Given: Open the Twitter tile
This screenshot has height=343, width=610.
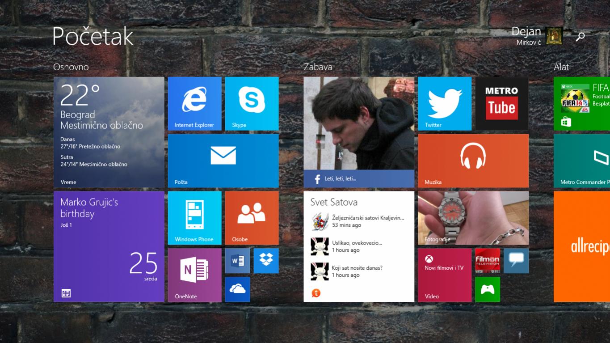Looking at the screenshot, I should click(444, 103).
